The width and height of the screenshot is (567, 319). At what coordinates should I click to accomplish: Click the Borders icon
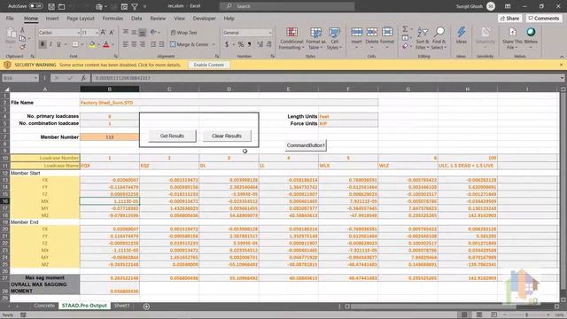pyautogui.click(x=75, y=44)
